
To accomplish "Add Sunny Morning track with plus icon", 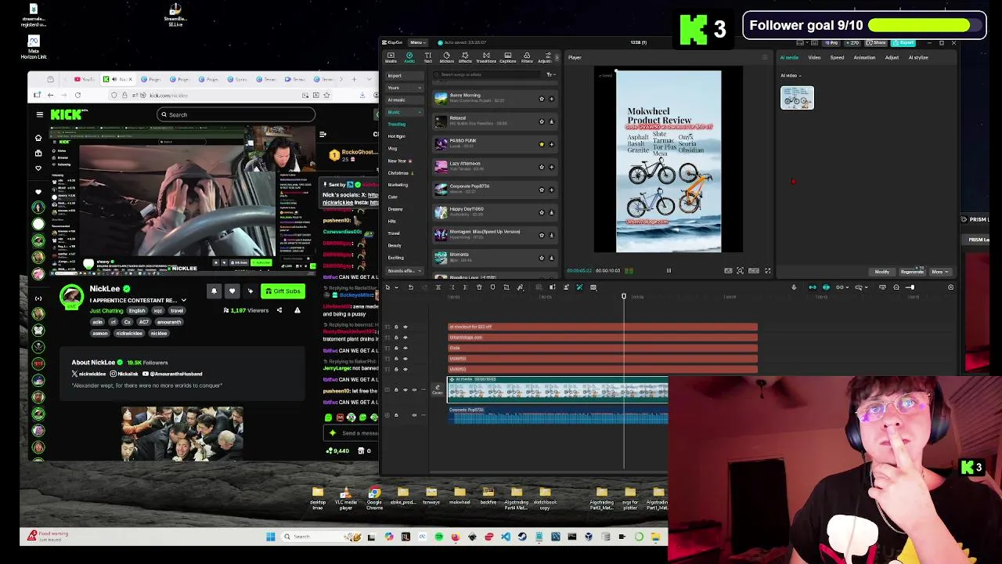I will [x=551, y=99].
